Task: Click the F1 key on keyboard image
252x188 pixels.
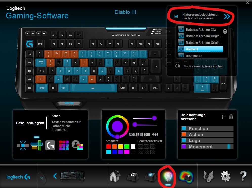Action: 54,44
